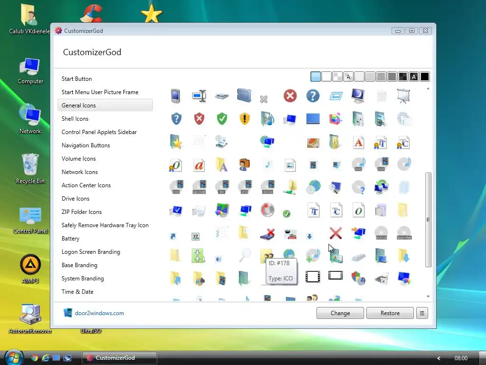The width and height of the screenshot is (486, 365).
Task: Select the red circle X error icon
Action: click(290, 96)
